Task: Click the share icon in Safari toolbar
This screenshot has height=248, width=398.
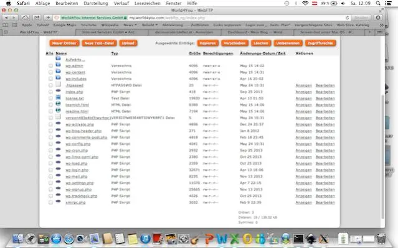Action: coord(37,18)
